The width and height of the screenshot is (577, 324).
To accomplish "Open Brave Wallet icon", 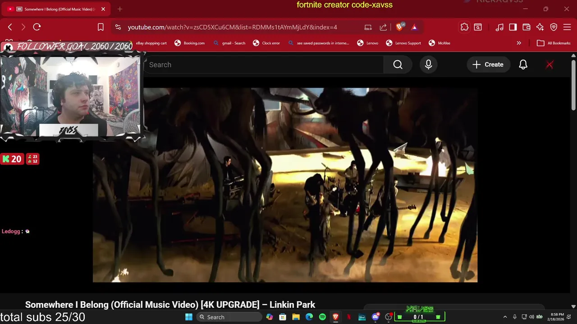I will (527, 27).
